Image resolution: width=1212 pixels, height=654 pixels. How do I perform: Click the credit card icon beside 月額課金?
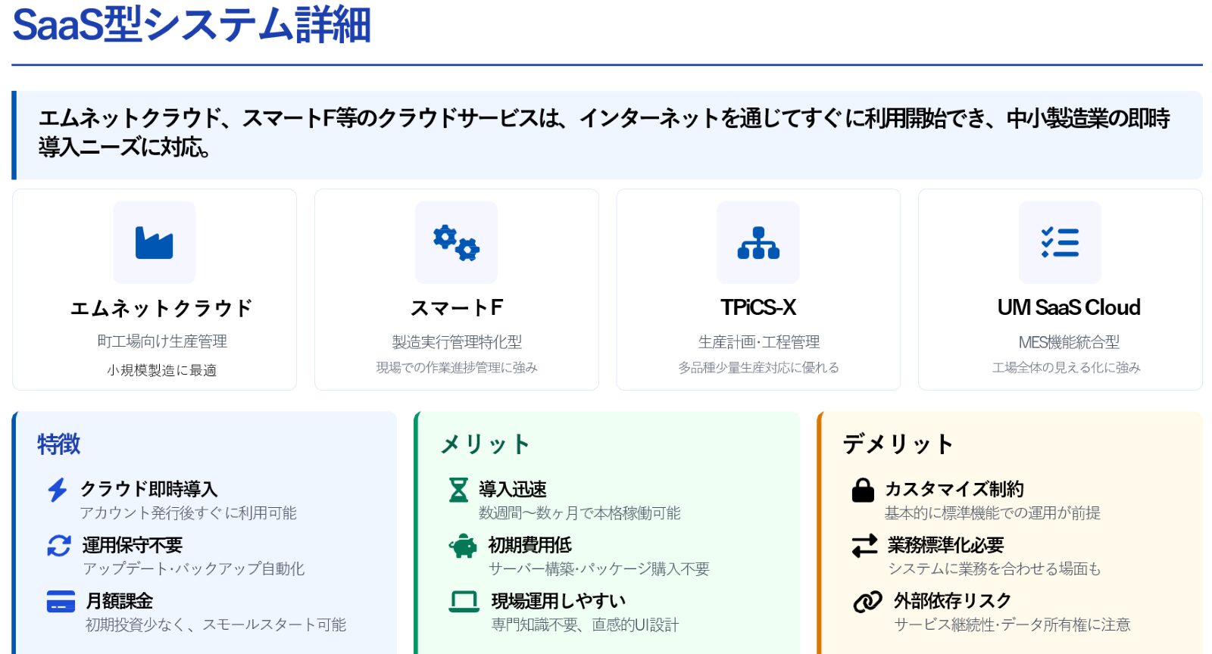pyautogui.click(x=61, y=602)
